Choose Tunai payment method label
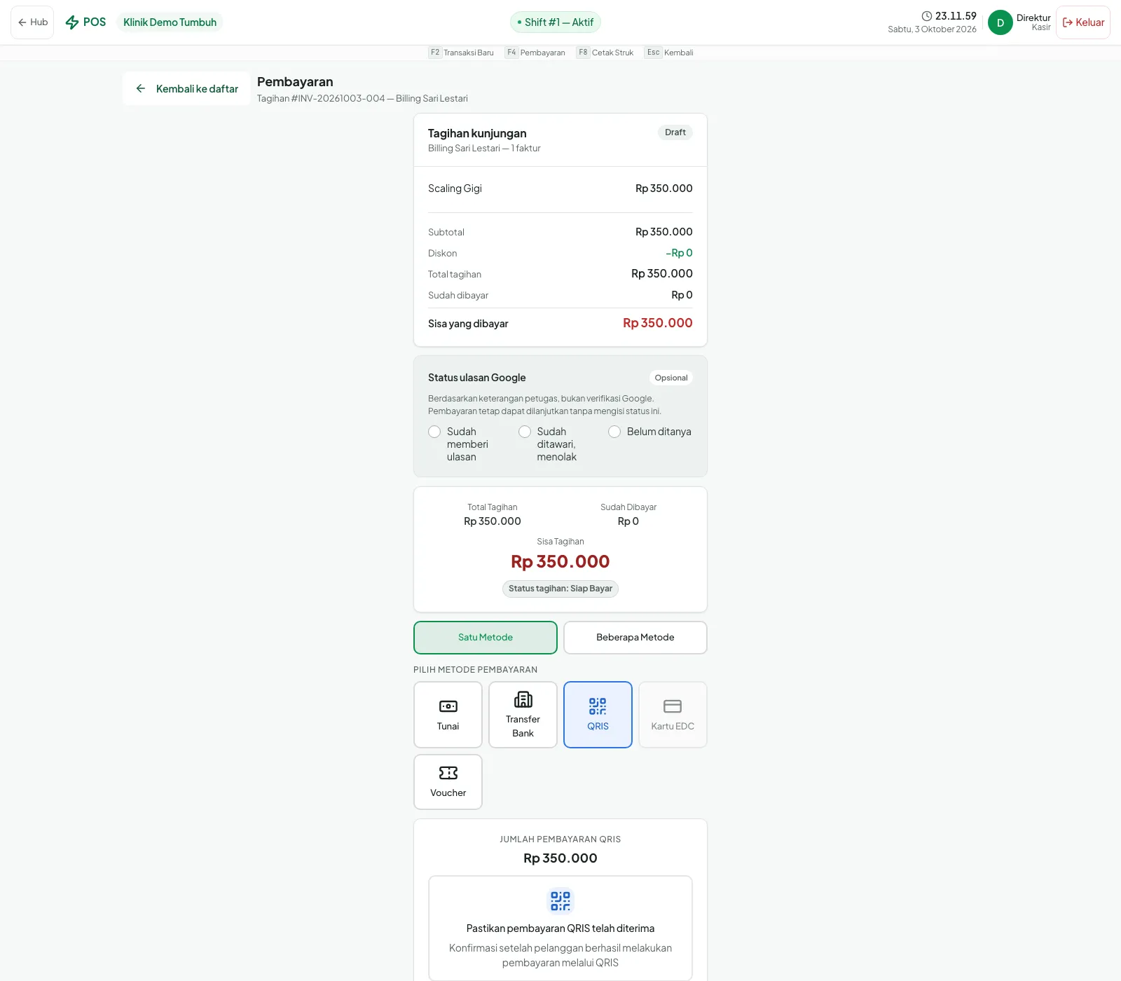Image resolution: width=1121 pixels, height=981 pixels. pos(448,727)
